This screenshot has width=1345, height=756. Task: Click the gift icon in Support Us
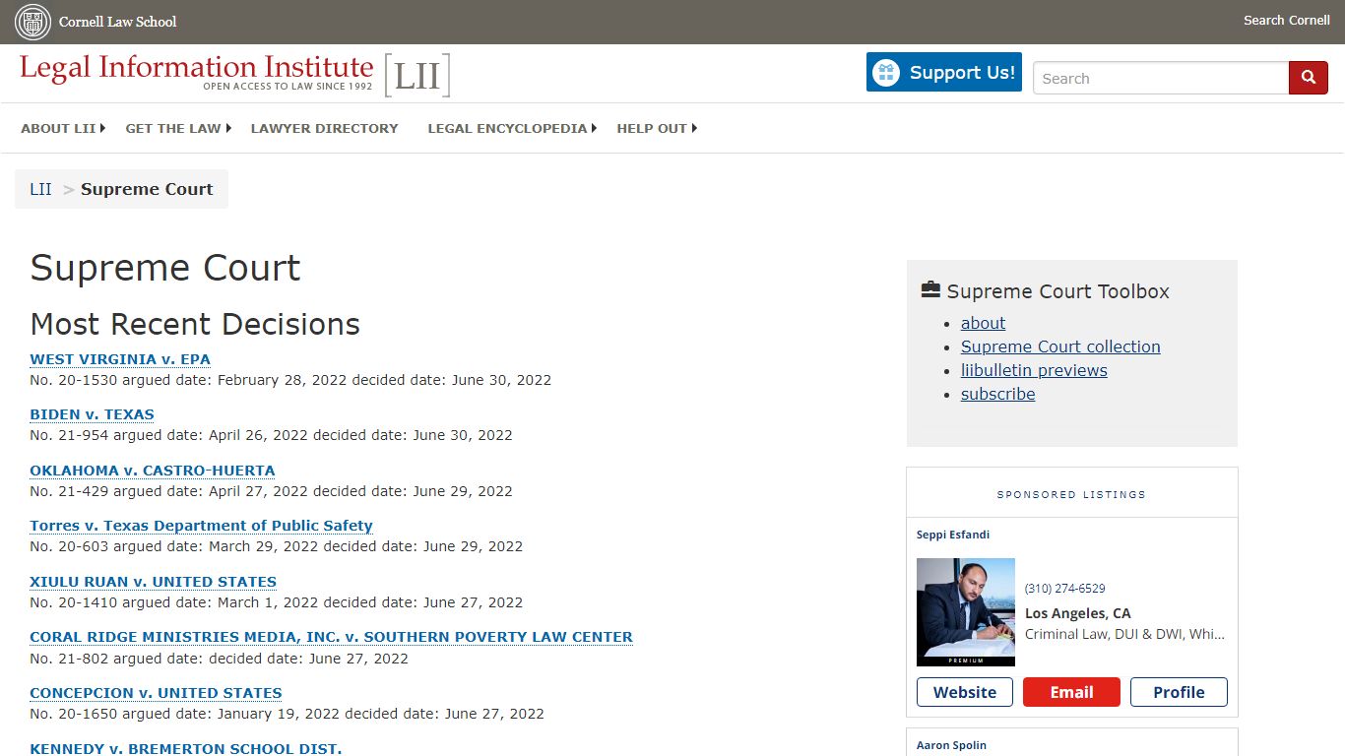click(x=886, y=73)
